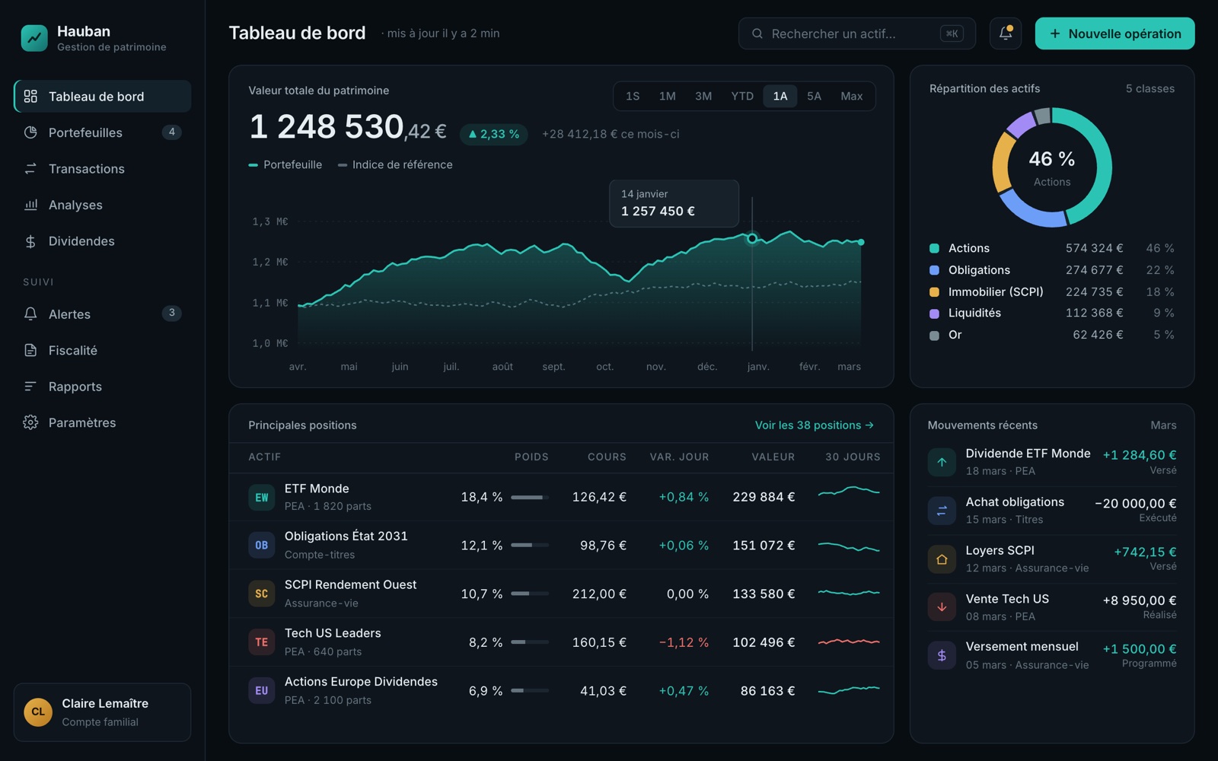Image resolution: width=1218 pixels, height=761 pixels.
Task: Click the Loyers SCPI house icon
Action: (942, 559)
